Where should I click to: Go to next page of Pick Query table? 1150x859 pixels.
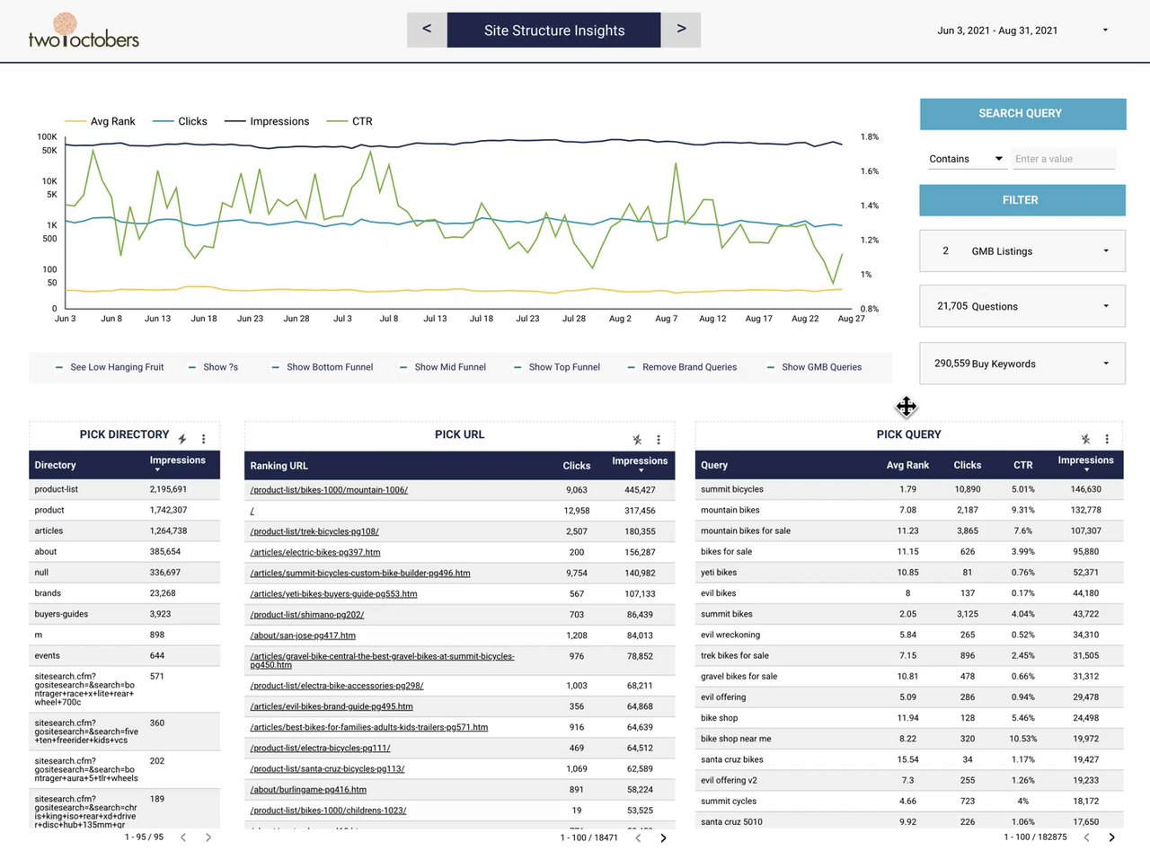1111,837
